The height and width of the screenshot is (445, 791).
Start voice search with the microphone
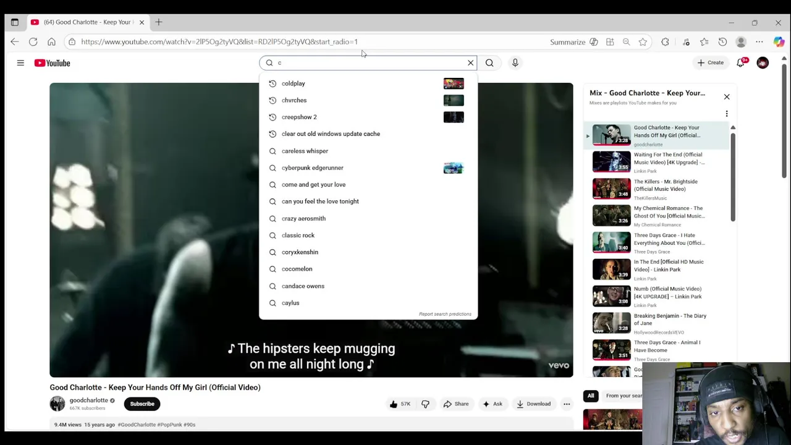[x=515, y=62]
